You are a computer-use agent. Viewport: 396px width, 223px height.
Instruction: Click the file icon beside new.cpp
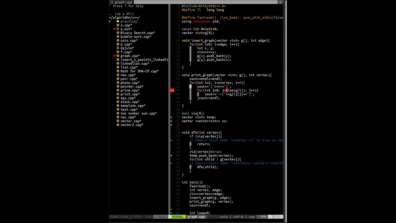tap(118, 75)
